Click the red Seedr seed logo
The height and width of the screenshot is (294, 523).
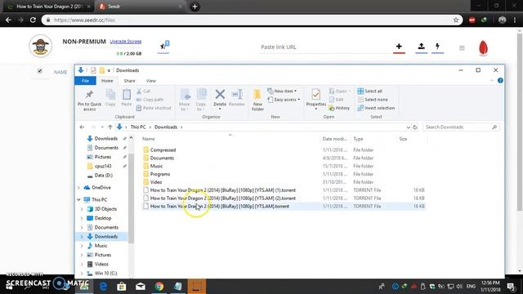tap(483, 48)
